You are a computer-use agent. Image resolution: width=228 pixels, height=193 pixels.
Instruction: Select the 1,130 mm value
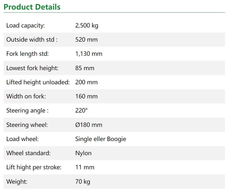click(89, 54)
